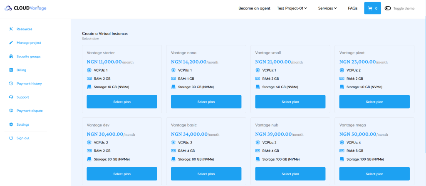Open the shopping cart icon
The image size is (426, 186).
370,8
